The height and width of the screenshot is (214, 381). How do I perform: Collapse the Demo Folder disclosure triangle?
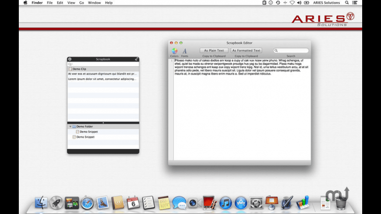pos(70,127)
